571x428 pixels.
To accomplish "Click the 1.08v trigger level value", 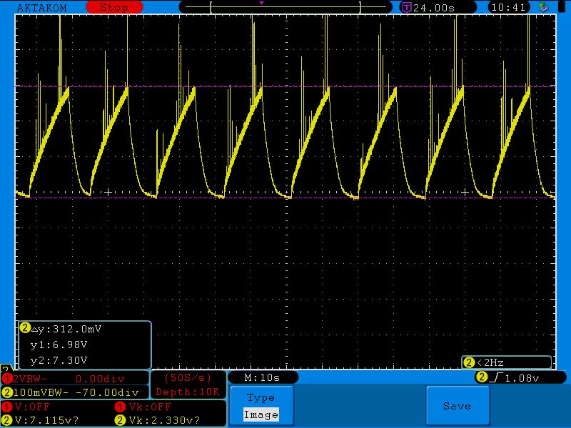I will click(x=522, y=378).
